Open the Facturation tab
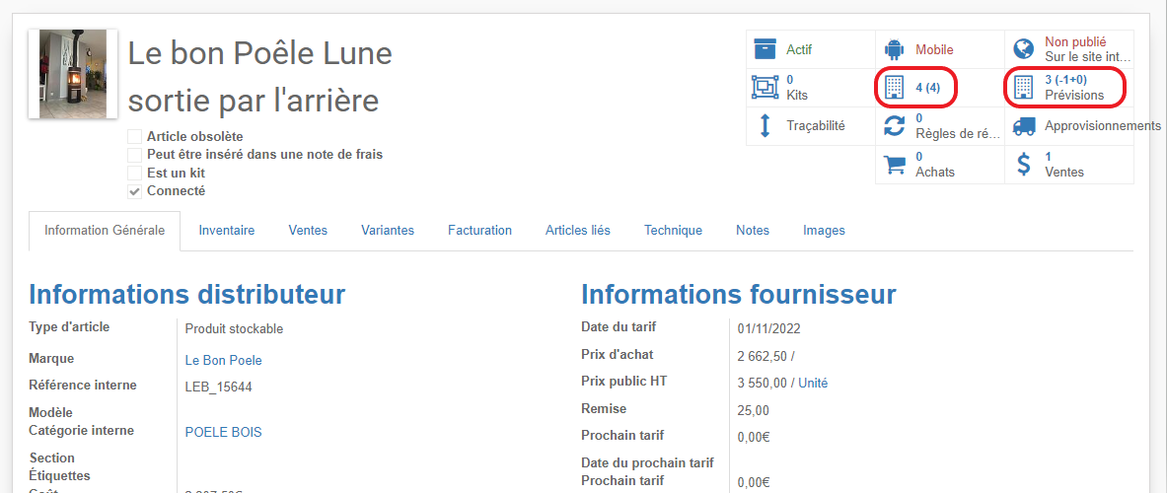The width and height of the screenshot is (1167, 493). click(480, 231)
